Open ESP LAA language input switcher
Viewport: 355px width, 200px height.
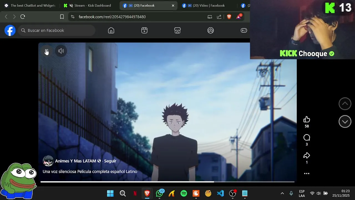tap(302, 193)
